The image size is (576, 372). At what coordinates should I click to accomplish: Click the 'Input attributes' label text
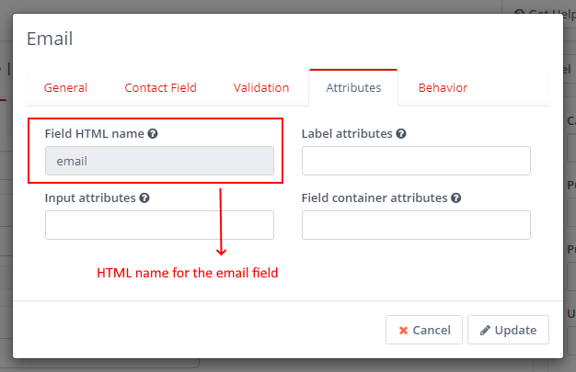pyautogui.click(x=90, y=197)
